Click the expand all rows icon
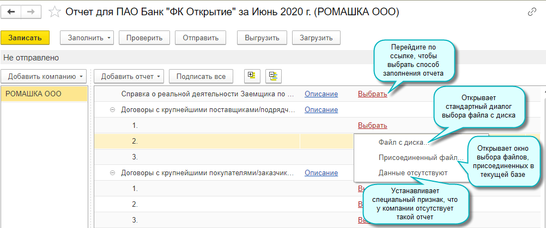 251,76
